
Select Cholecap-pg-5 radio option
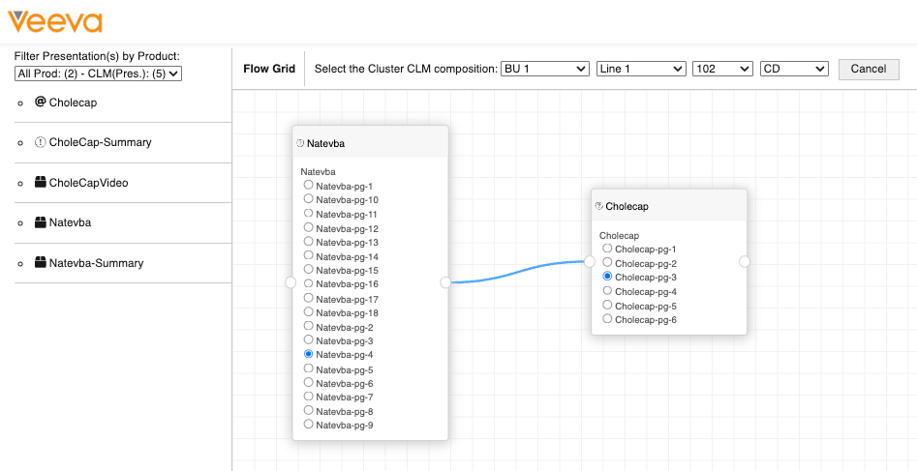607,305
